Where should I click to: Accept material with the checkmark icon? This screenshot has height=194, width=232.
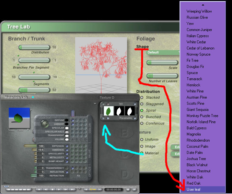point(134,189)
